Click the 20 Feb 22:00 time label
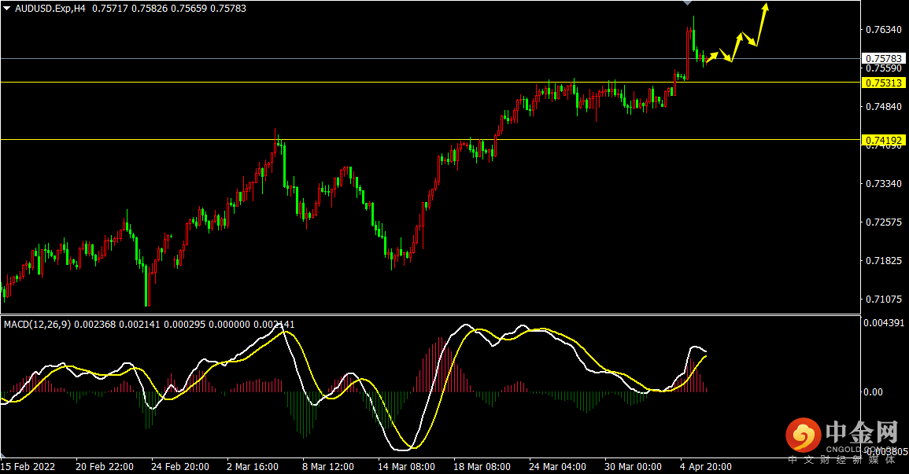Image resolution: width=909 pixels, height=474 pixels. point(105,466)
